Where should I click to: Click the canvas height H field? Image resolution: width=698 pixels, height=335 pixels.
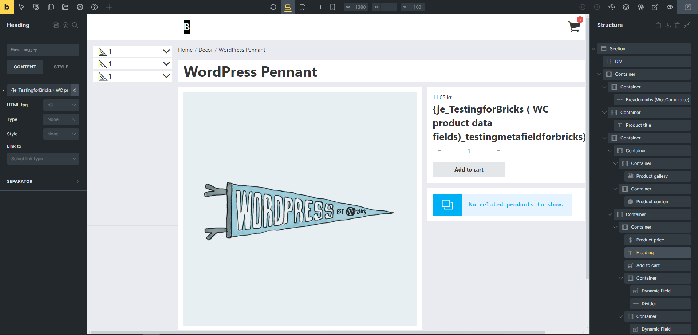coord(385,7)
